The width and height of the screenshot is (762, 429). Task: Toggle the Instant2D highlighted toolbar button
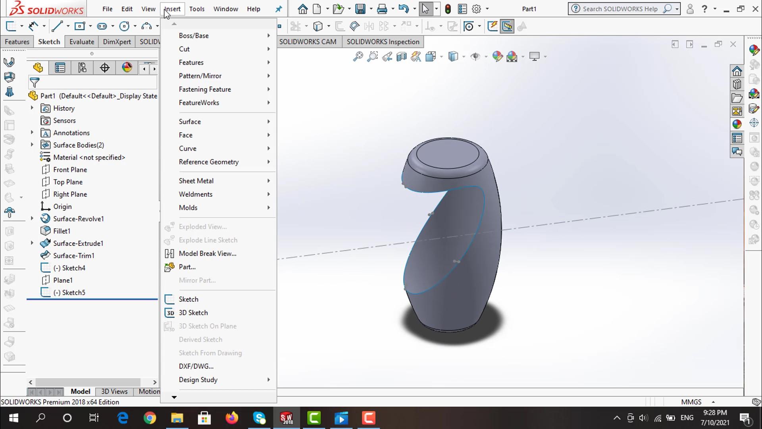(507, 26)
